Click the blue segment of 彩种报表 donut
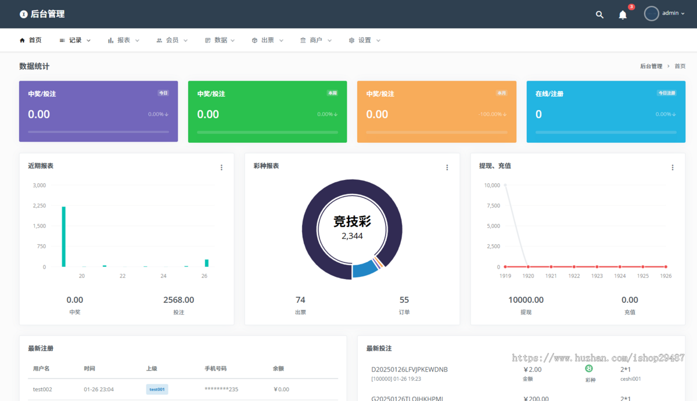This screenshot has height=401, width=697. pos(365,269)
